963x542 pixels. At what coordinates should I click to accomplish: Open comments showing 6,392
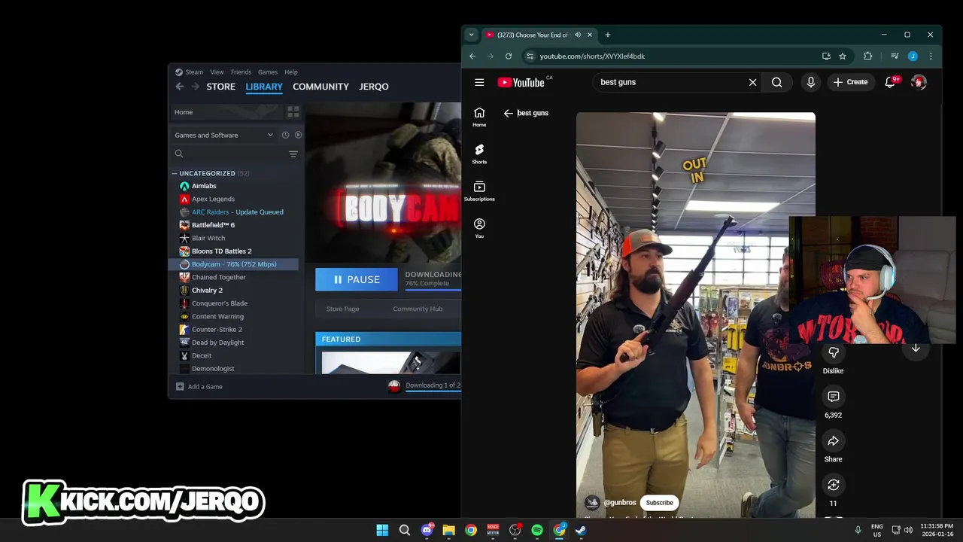point(833,397)
